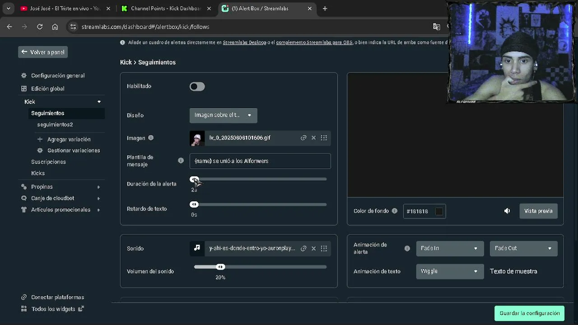578x325 pixels.
Task: Expand Canje de cloudbot section
Action: [98, 198]
